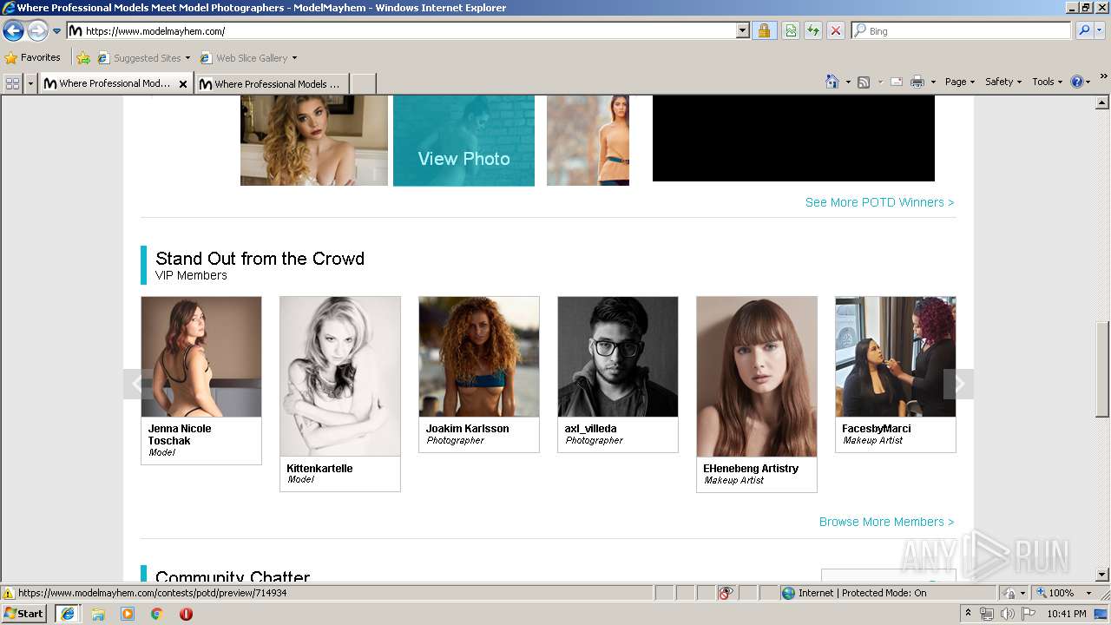Open the Quick Tabs icon

tap(12, 83)
